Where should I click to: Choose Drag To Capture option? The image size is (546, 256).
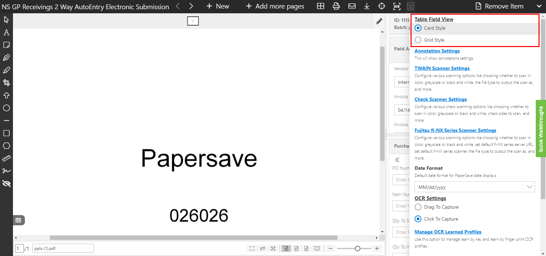pyautogui.click(x=418, y=207)
